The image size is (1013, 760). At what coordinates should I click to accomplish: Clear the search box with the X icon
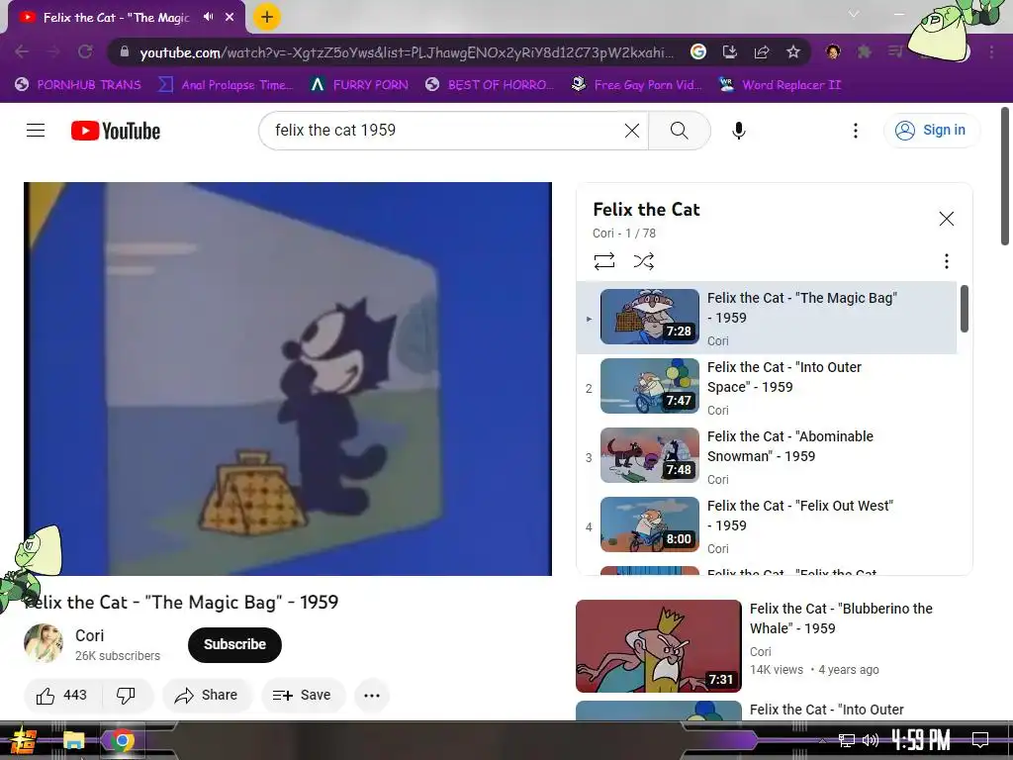[x=632, y=131]
